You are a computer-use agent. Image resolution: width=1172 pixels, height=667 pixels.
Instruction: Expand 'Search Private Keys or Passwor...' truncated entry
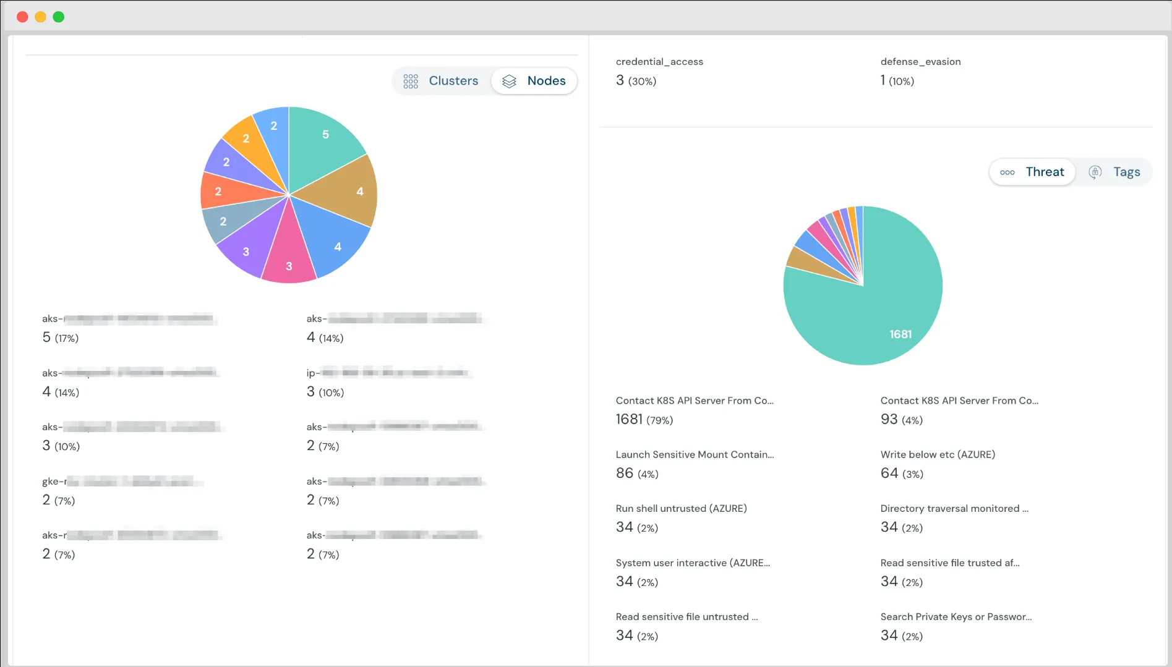click(x=956, y=616)
